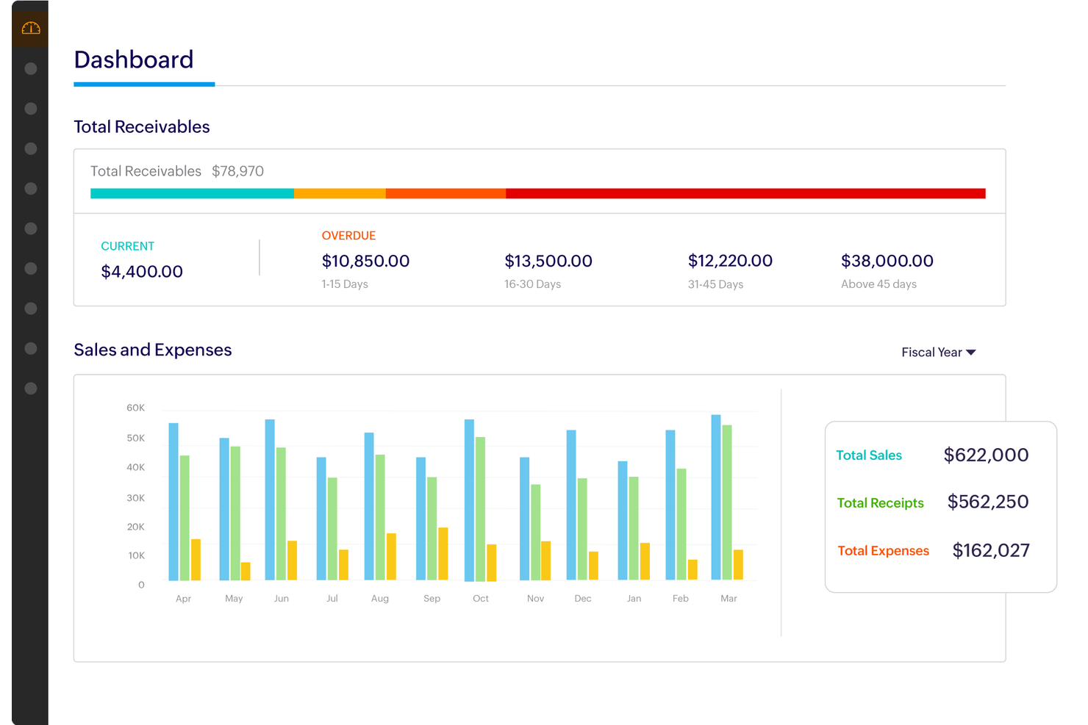This screenshot has height=725, width=1088.
Task: Click the CURRENT $4,400.00 receivable figure
Action: point(142,271)
